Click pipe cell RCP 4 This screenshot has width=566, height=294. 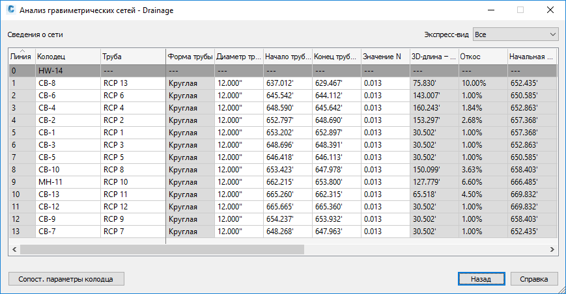click(133, 108)
